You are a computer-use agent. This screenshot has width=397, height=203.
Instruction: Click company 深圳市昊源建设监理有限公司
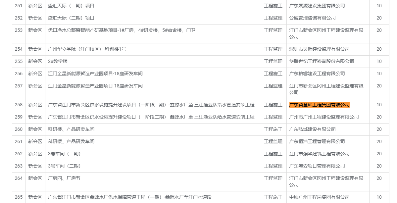319,49
